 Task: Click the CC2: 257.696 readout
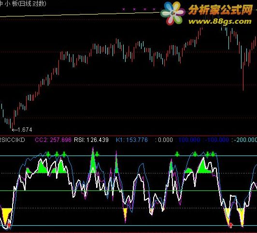pyautogui.click(x=53, y=140)
